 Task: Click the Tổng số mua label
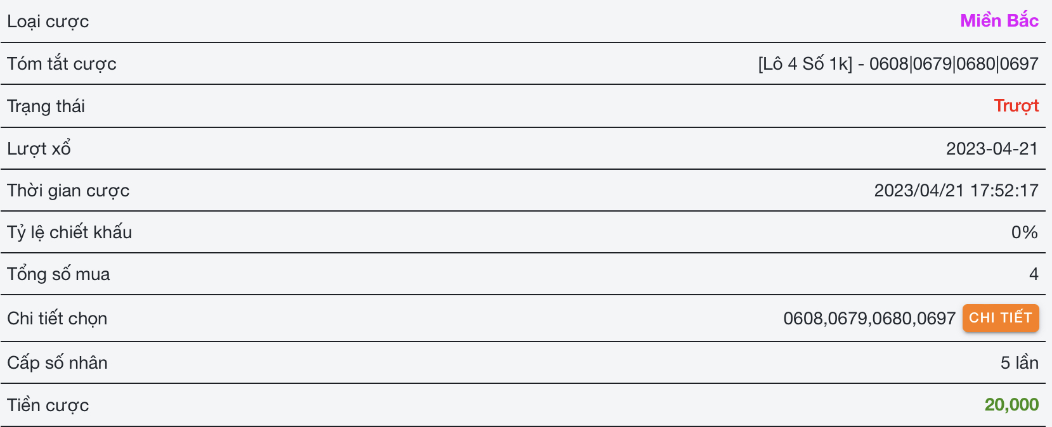point(59,274)
